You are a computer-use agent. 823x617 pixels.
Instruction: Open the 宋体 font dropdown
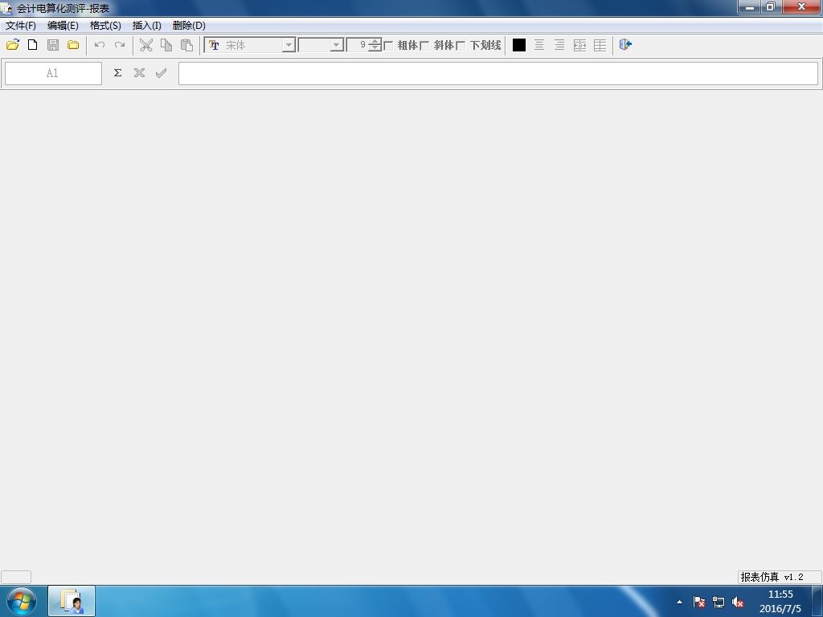click(x=289, y=45)
